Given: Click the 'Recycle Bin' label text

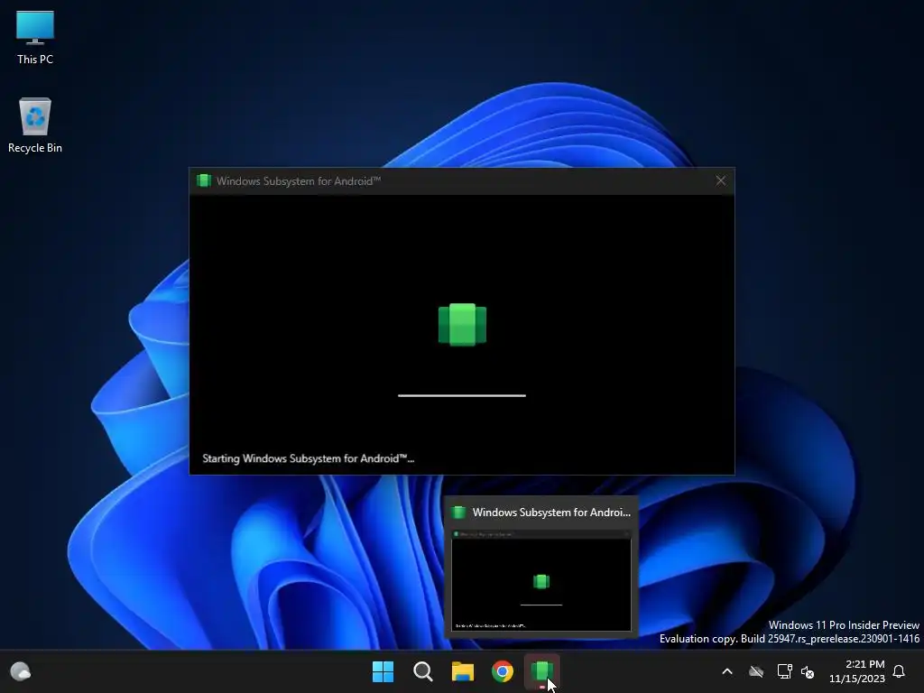Looking at the screenshot, I should (35, 148).
